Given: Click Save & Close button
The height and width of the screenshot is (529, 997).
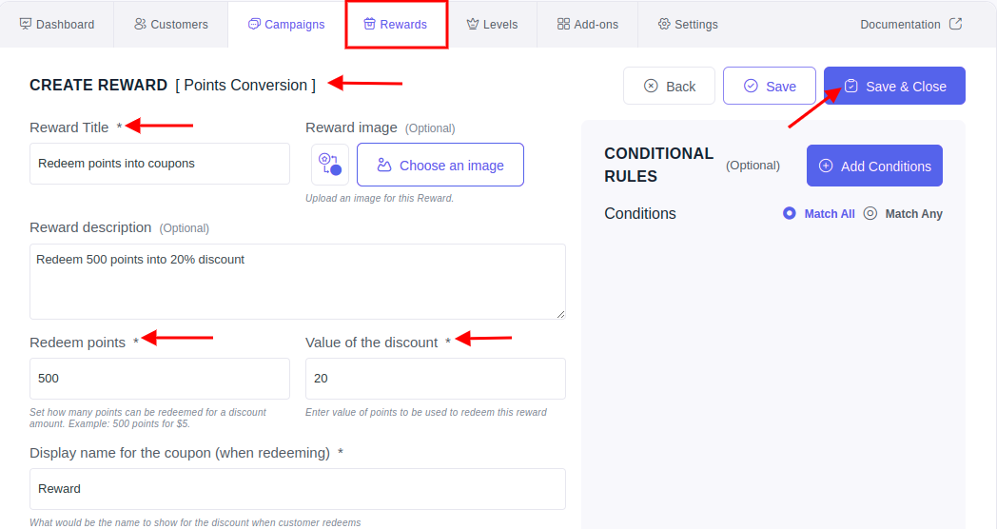Looking at the screenshot, I should [894, 86].
